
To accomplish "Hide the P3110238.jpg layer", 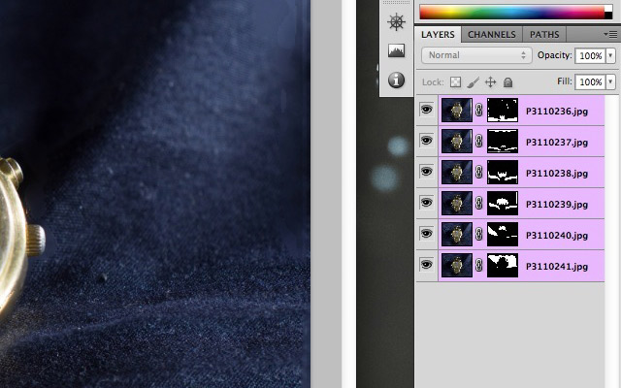I will [427, 172].
